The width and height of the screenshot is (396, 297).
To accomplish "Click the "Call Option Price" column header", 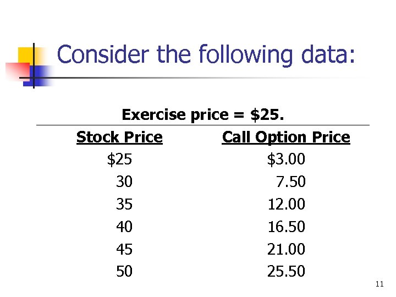I will click(x=286, y=137).
